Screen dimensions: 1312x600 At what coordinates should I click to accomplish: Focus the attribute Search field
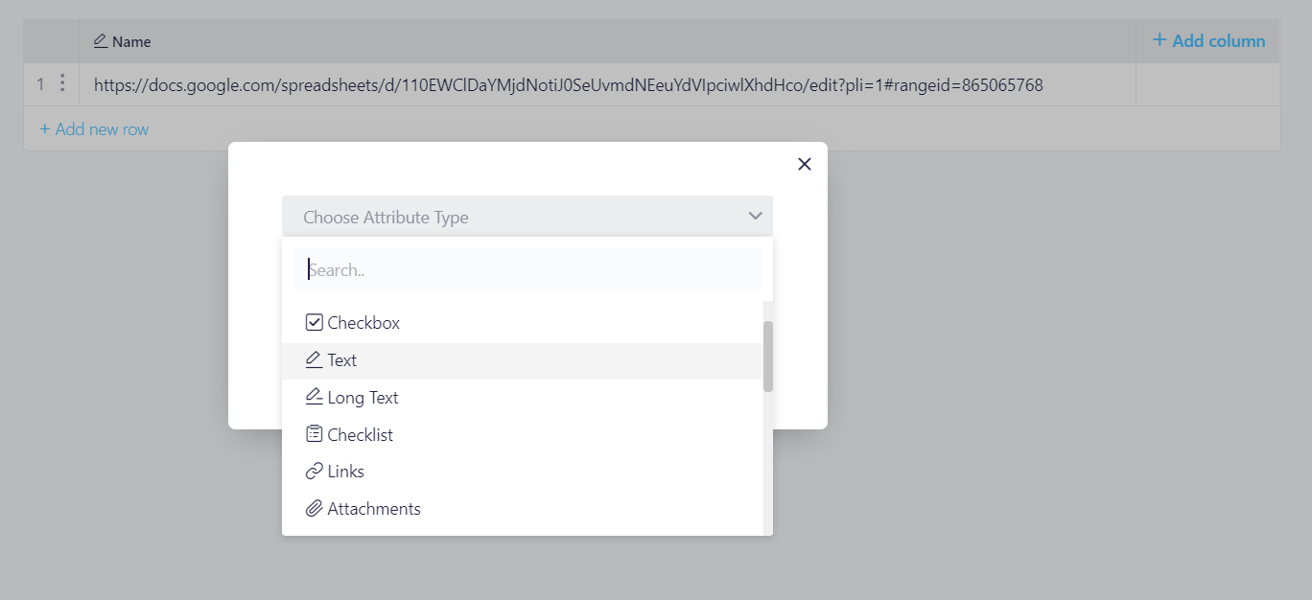coord(527,269)
